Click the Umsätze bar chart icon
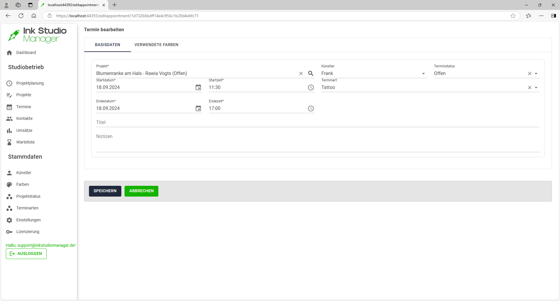This screenshot has width=560, height=301. pyautogui.click(x=9, y=131)
